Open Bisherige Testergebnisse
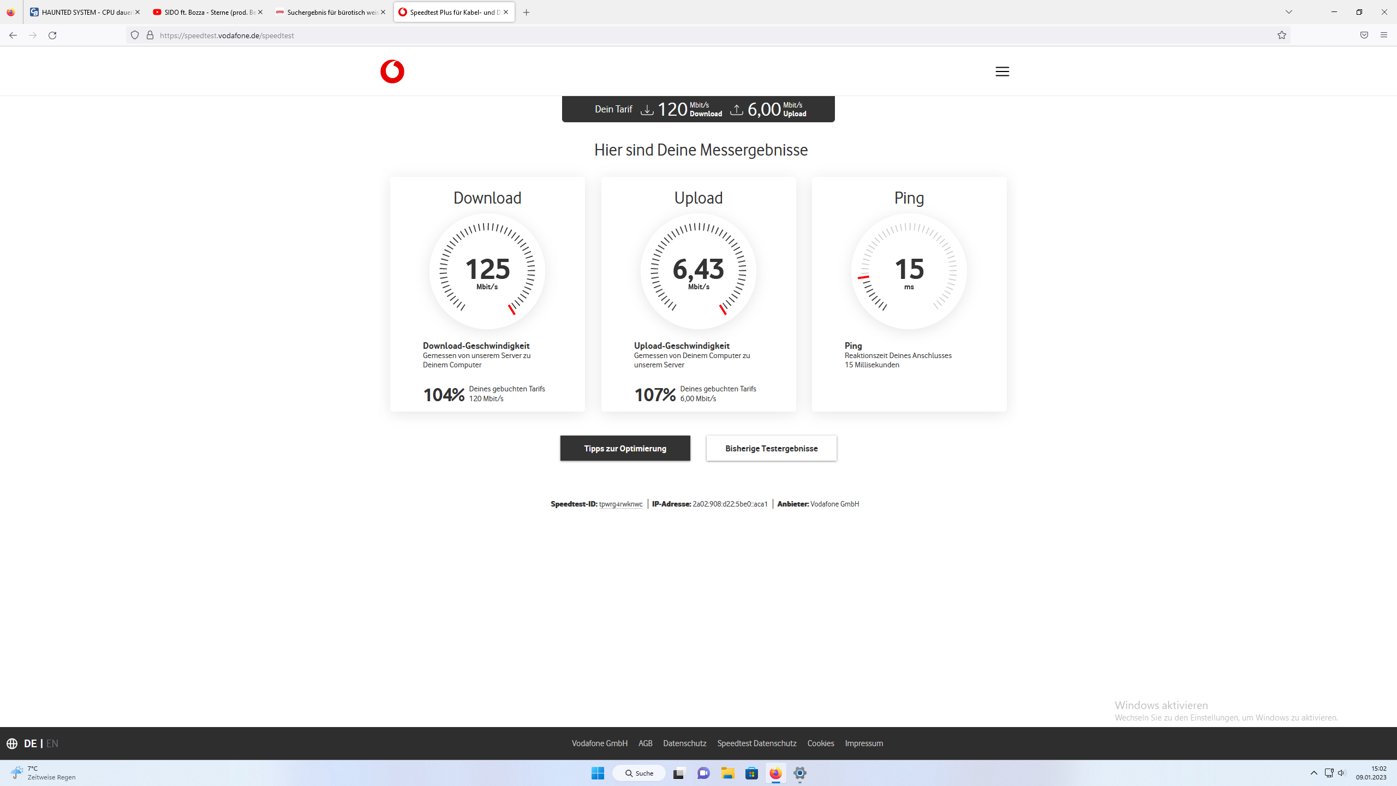The height and width of the screenshot is (786, 1397). (x=771, y=448)
